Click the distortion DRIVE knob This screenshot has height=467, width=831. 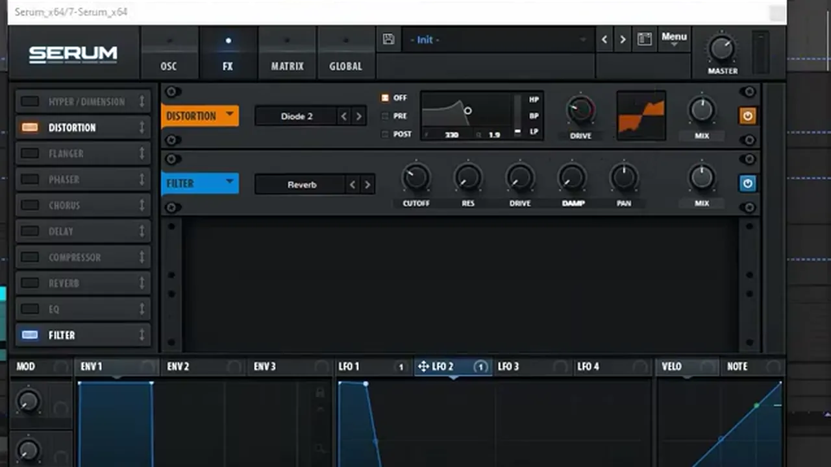[x=580, y=110]
